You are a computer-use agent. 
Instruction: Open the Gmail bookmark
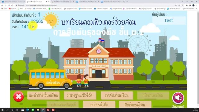4,9
